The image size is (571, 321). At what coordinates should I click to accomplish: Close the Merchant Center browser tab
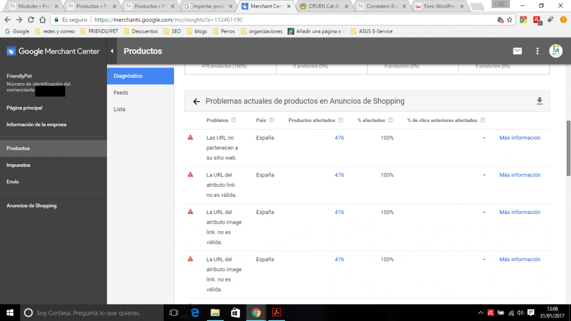click(289, 6)
